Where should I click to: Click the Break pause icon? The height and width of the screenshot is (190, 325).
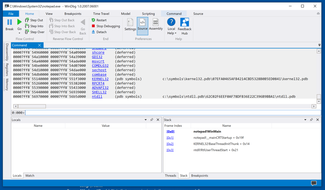click(9, 22)
